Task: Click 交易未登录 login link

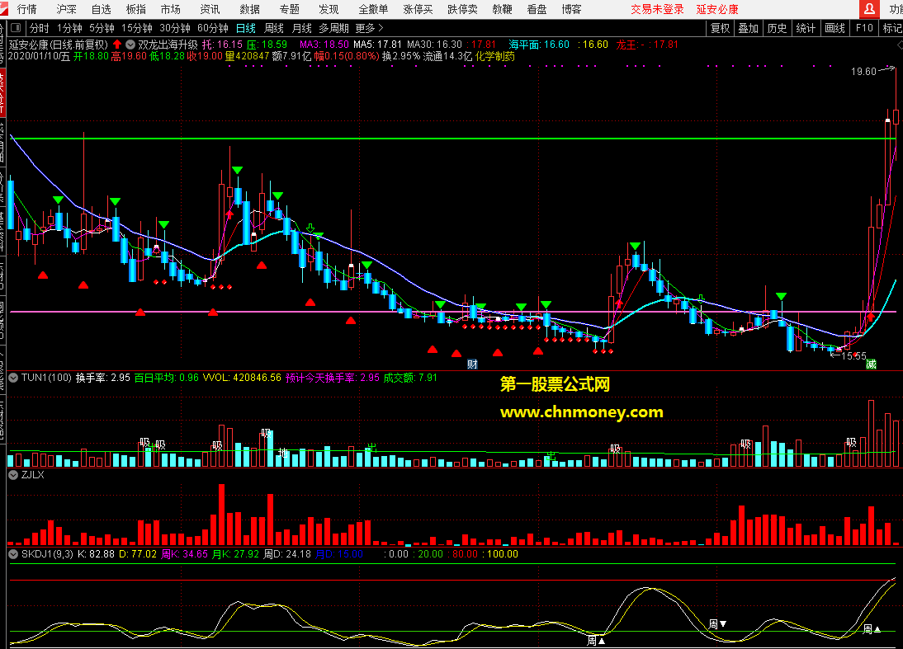Action: [x=657, y=9]
